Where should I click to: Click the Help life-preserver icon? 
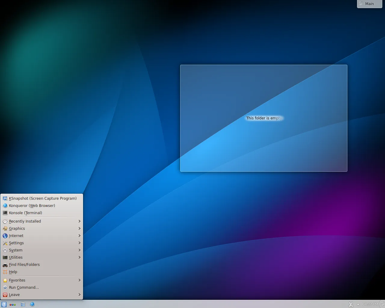(x=5, y=272)
